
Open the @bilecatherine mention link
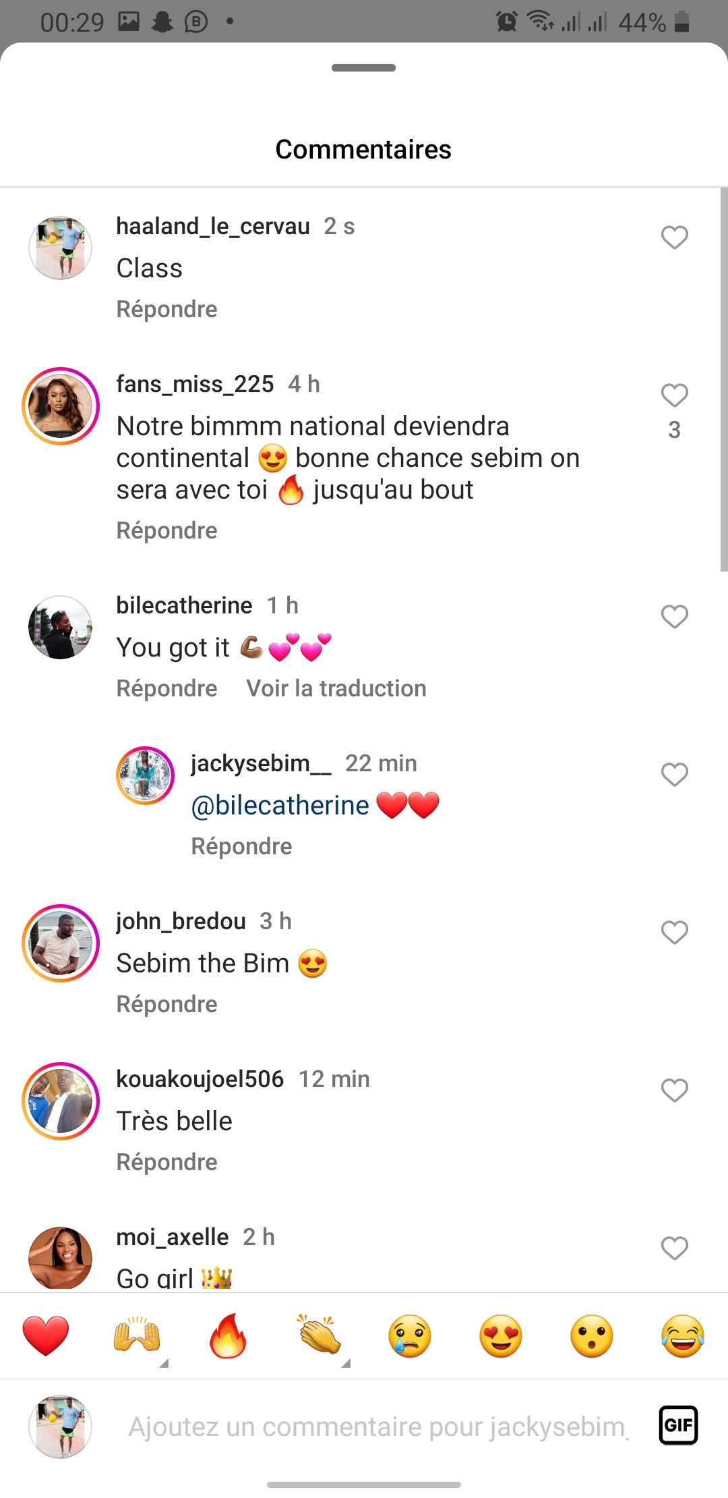coord(280,805)
